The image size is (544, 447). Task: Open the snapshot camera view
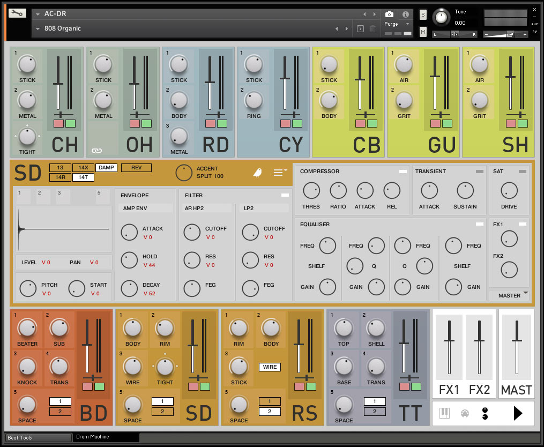tap(388, 14)
